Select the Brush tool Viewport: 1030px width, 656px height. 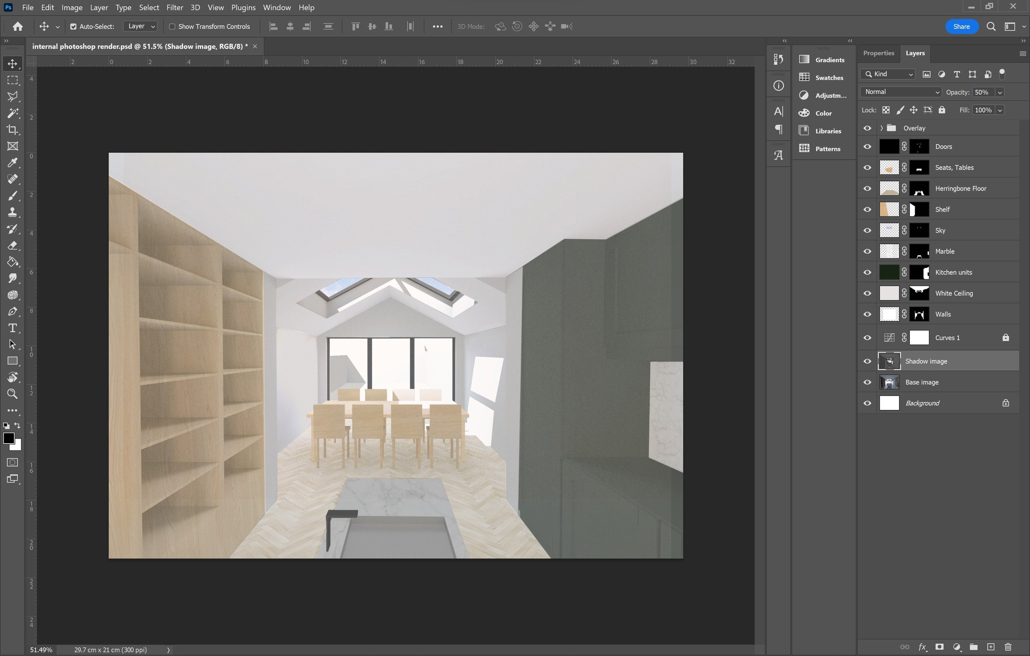pyautogui.click(x=12, y=196)
